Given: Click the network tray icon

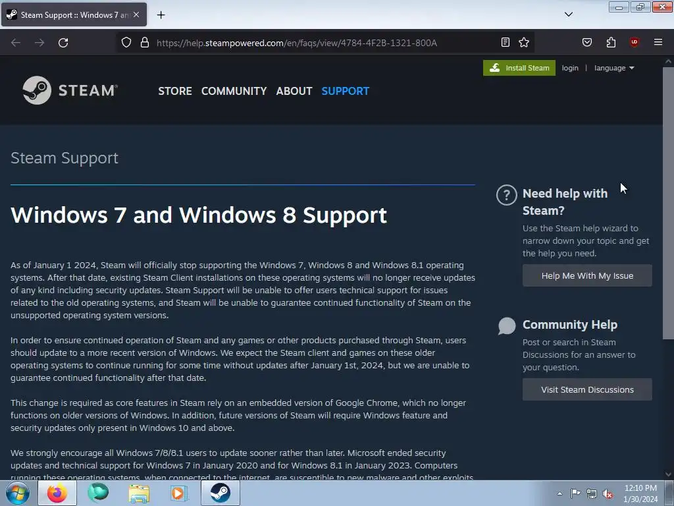Looking at the screenshot, I should pos(592,494).
